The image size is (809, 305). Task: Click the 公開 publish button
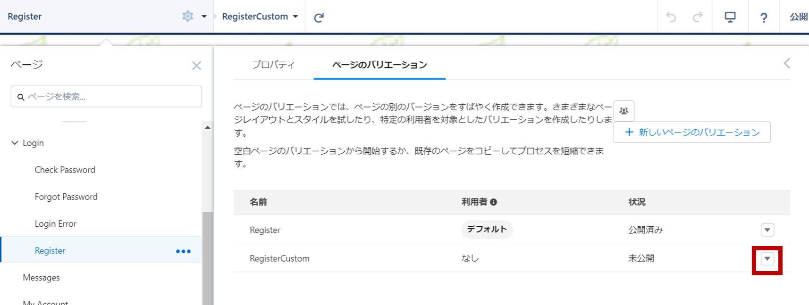point(798,17)
